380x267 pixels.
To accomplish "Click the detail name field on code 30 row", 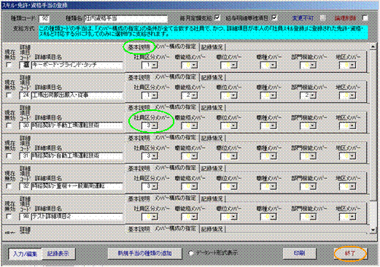I will [x=77, y=125].
